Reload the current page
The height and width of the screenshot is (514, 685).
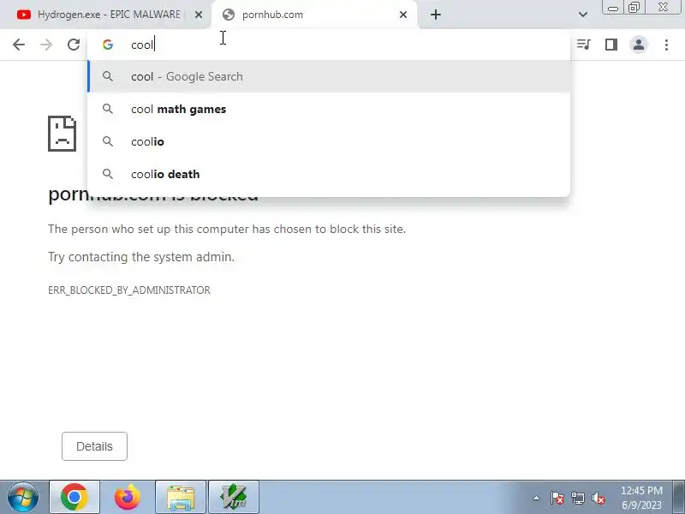74,45
